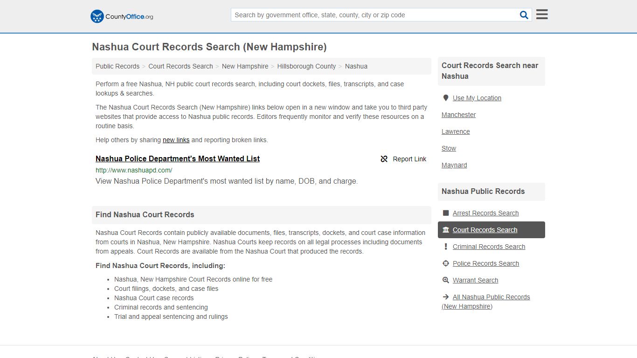
Task: Click 'Nashua Public Records' sidebar heading
Action: 483,192
